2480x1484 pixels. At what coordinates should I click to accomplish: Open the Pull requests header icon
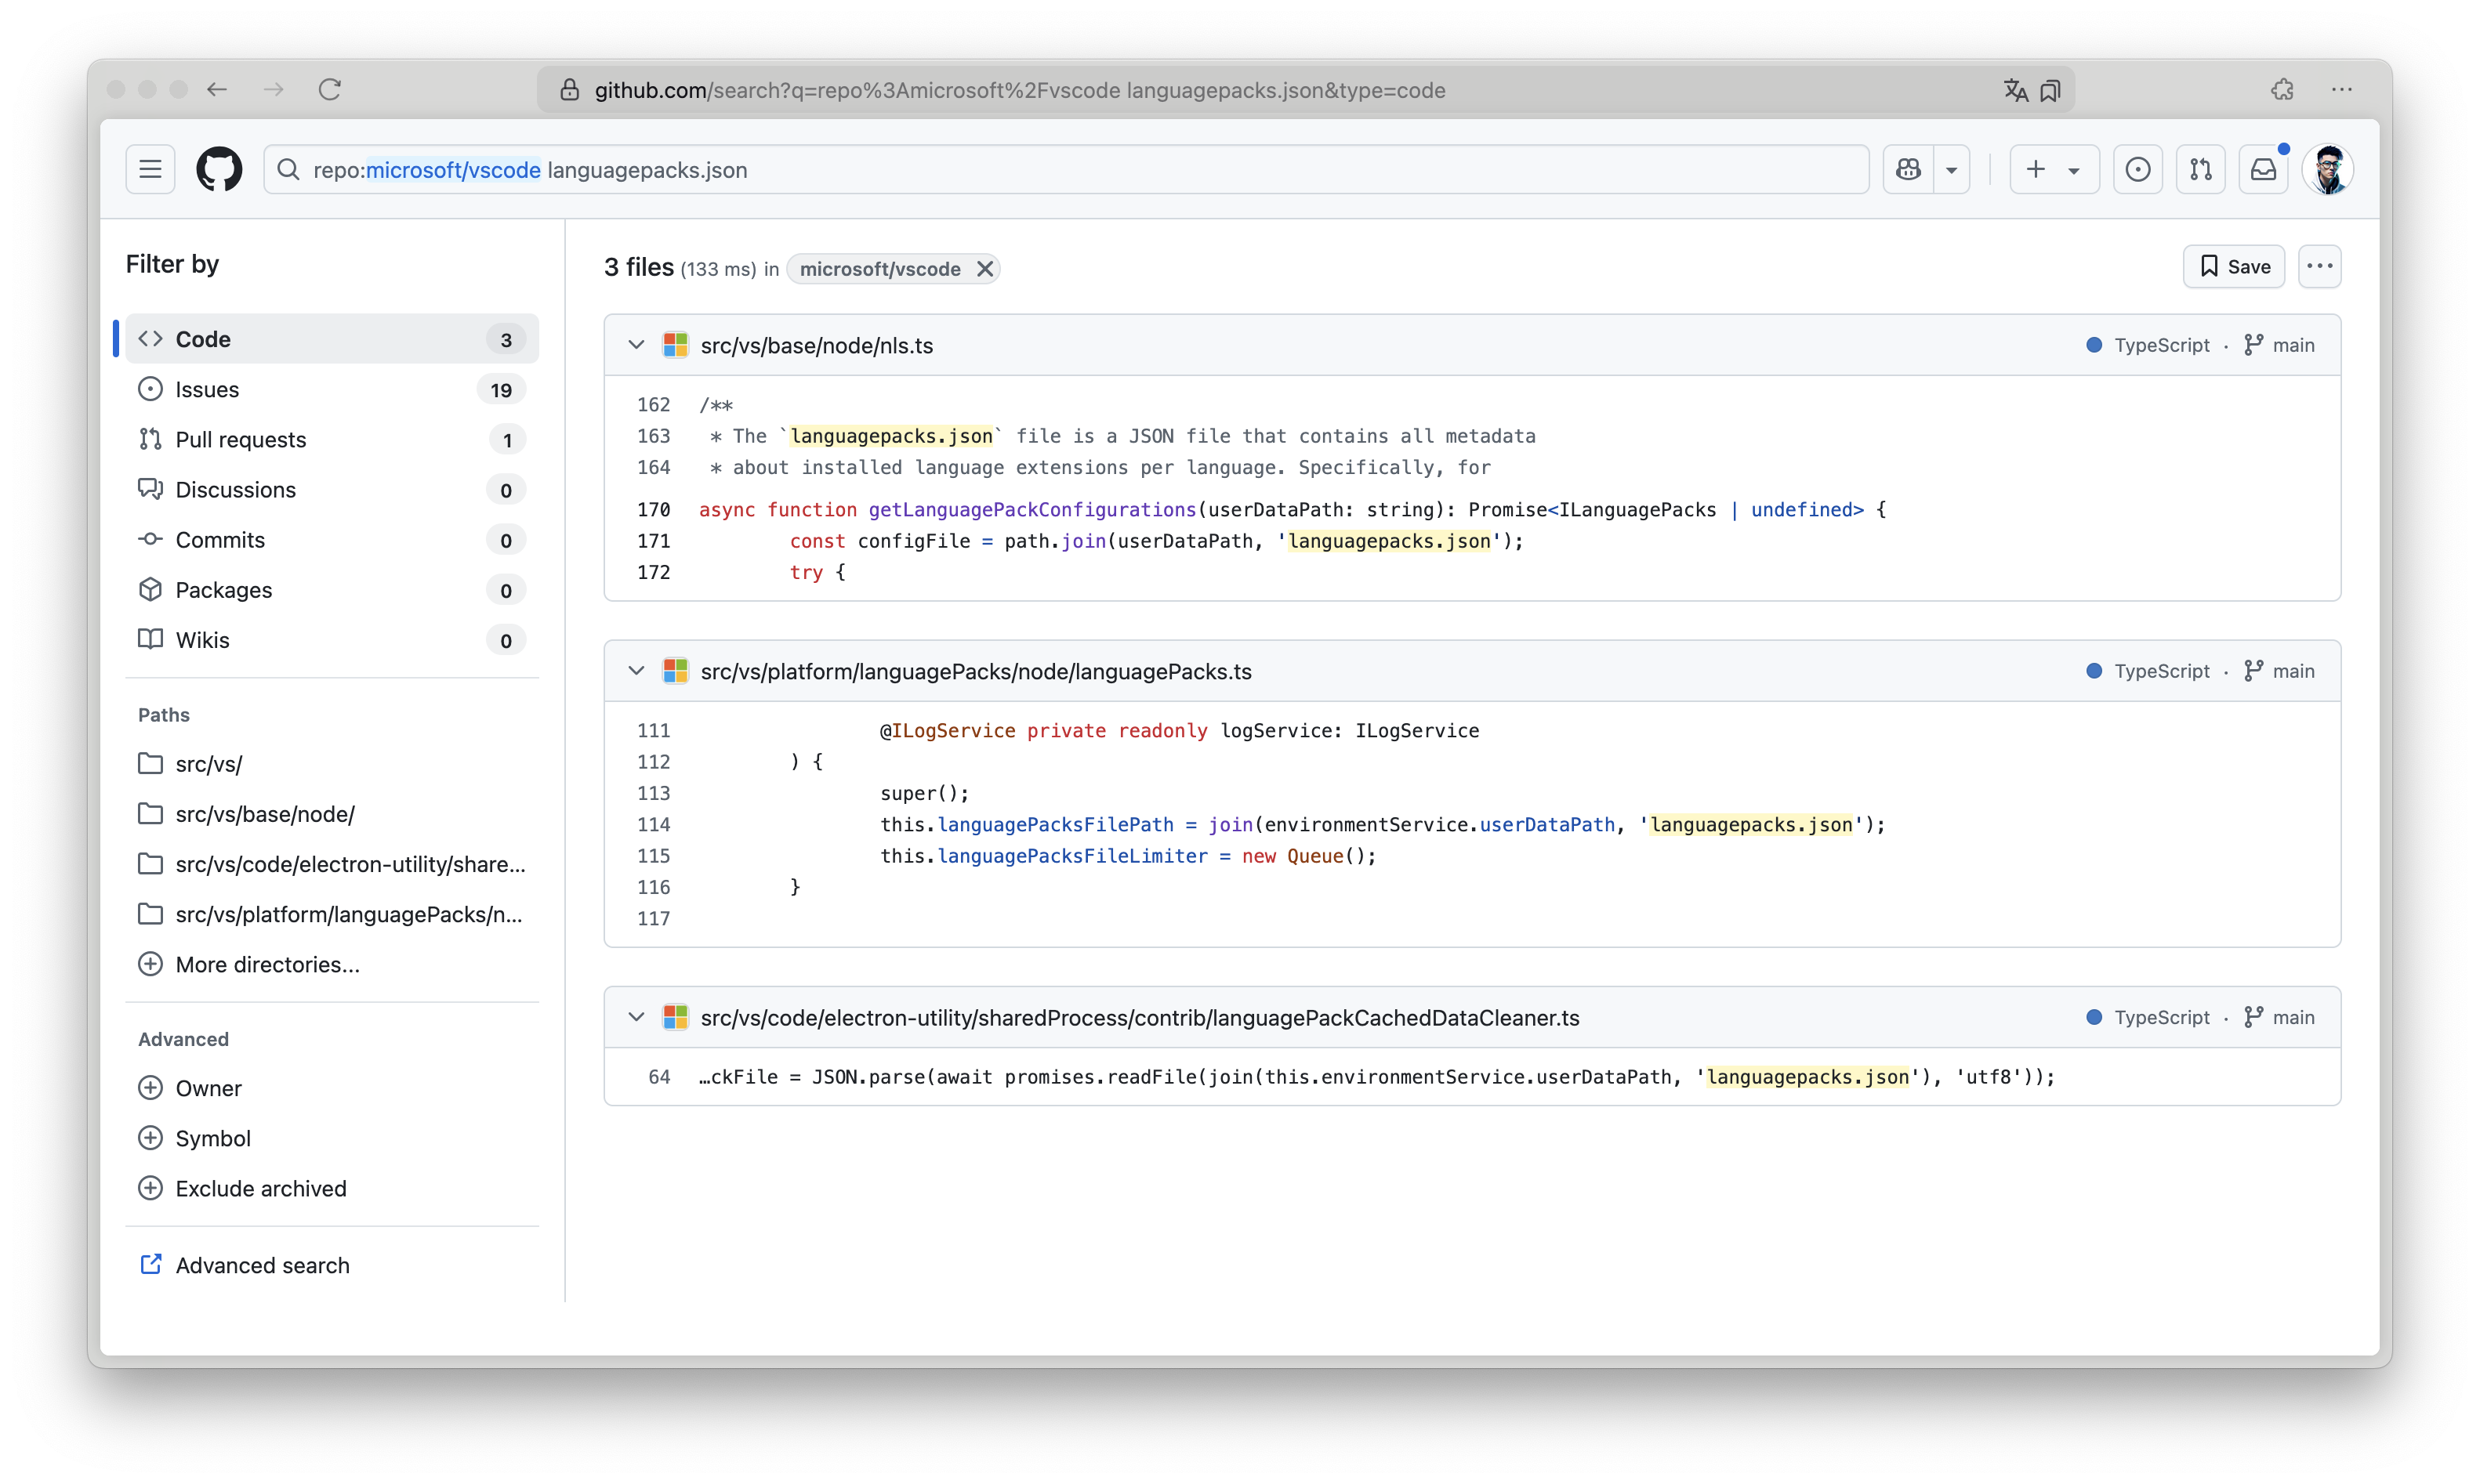coord(2200,169)
